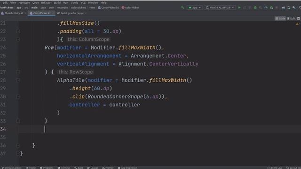Open the Build tool window in status bar
The height and width of the screenshot is (169, 301).
click(x=79, y=168)
